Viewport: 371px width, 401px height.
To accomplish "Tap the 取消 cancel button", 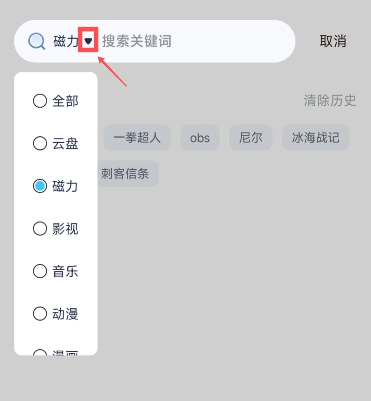I will pos(333,41).
